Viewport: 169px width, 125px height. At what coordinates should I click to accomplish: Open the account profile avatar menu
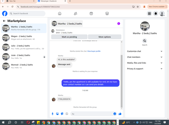[162, 14]
